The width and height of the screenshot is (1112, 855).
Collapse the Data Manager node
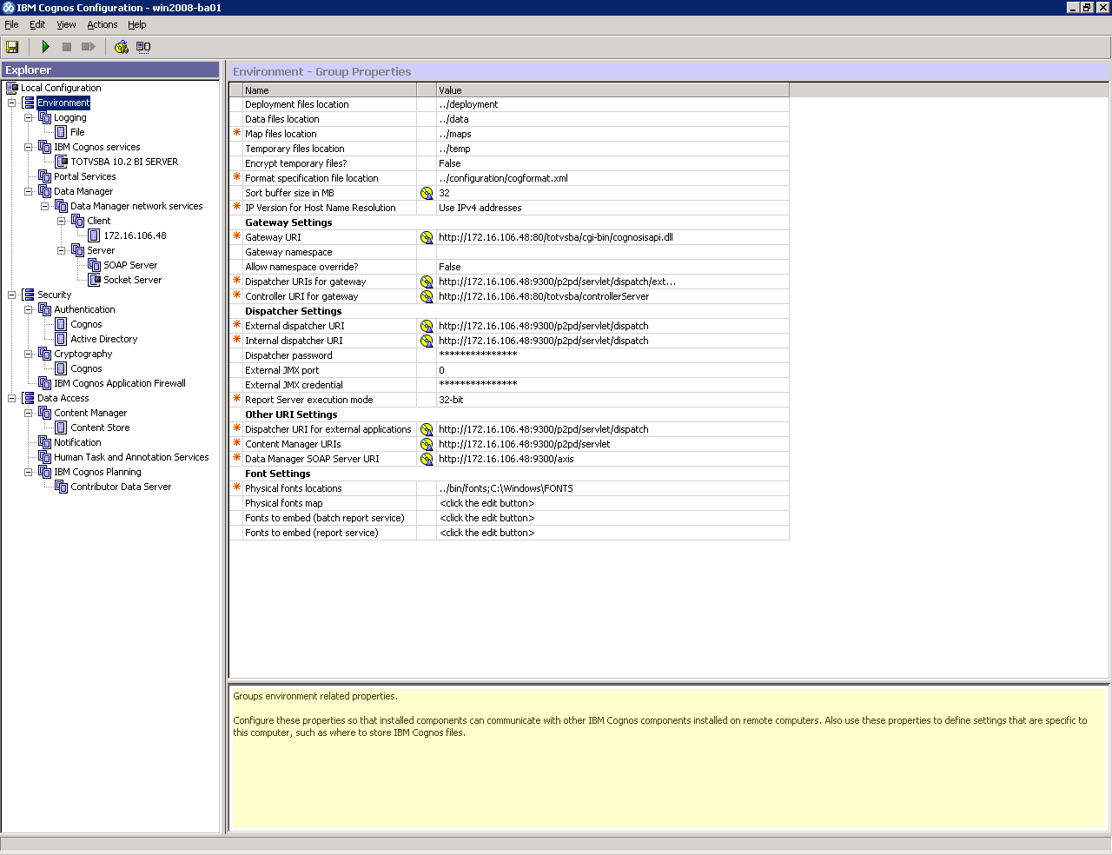(29, 191)
